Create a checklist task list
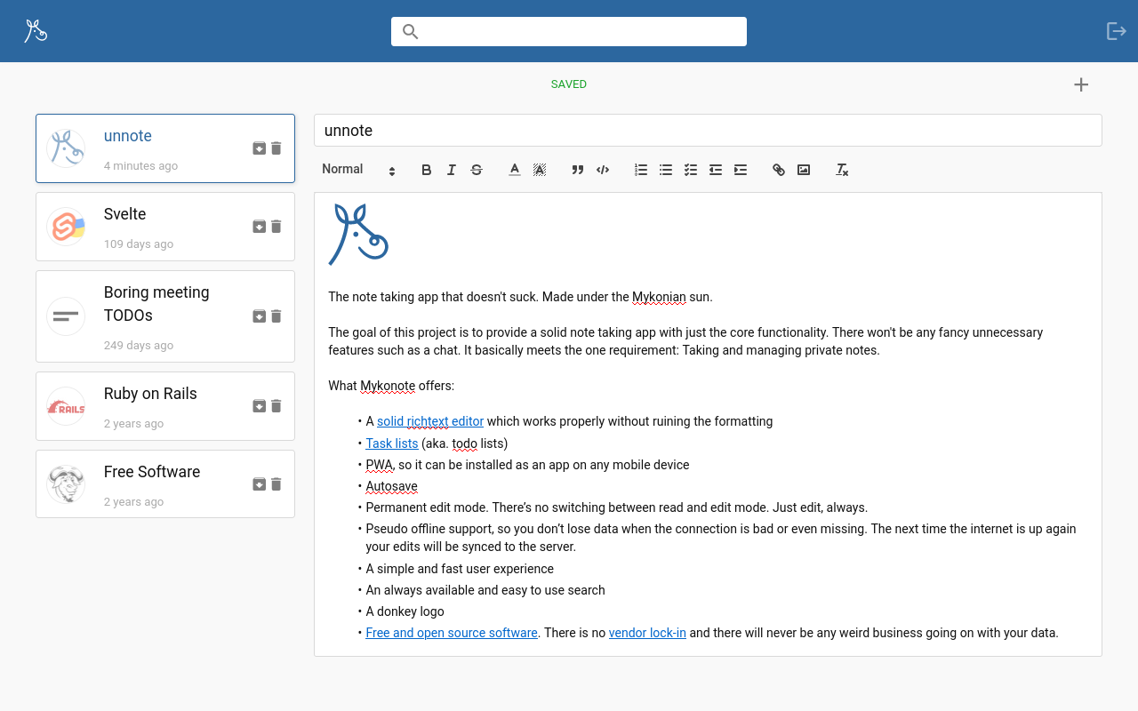 pos(691,170)
